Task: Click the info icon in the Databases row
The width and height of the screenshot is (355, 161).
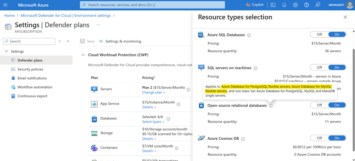Action: coord(168,119)
